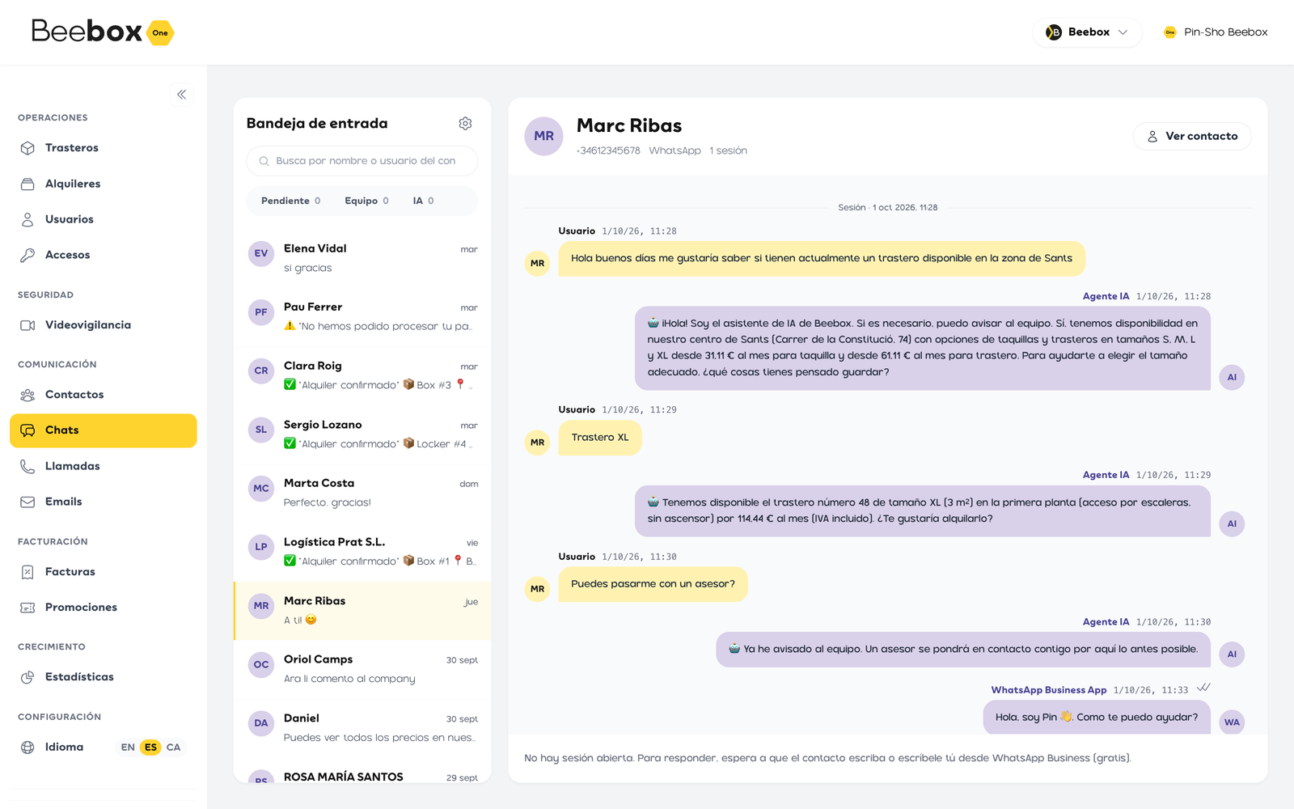Click the person icon in Ver contacto button
The height and width of the screenshot is (809, 1294).
point(1152,137)
